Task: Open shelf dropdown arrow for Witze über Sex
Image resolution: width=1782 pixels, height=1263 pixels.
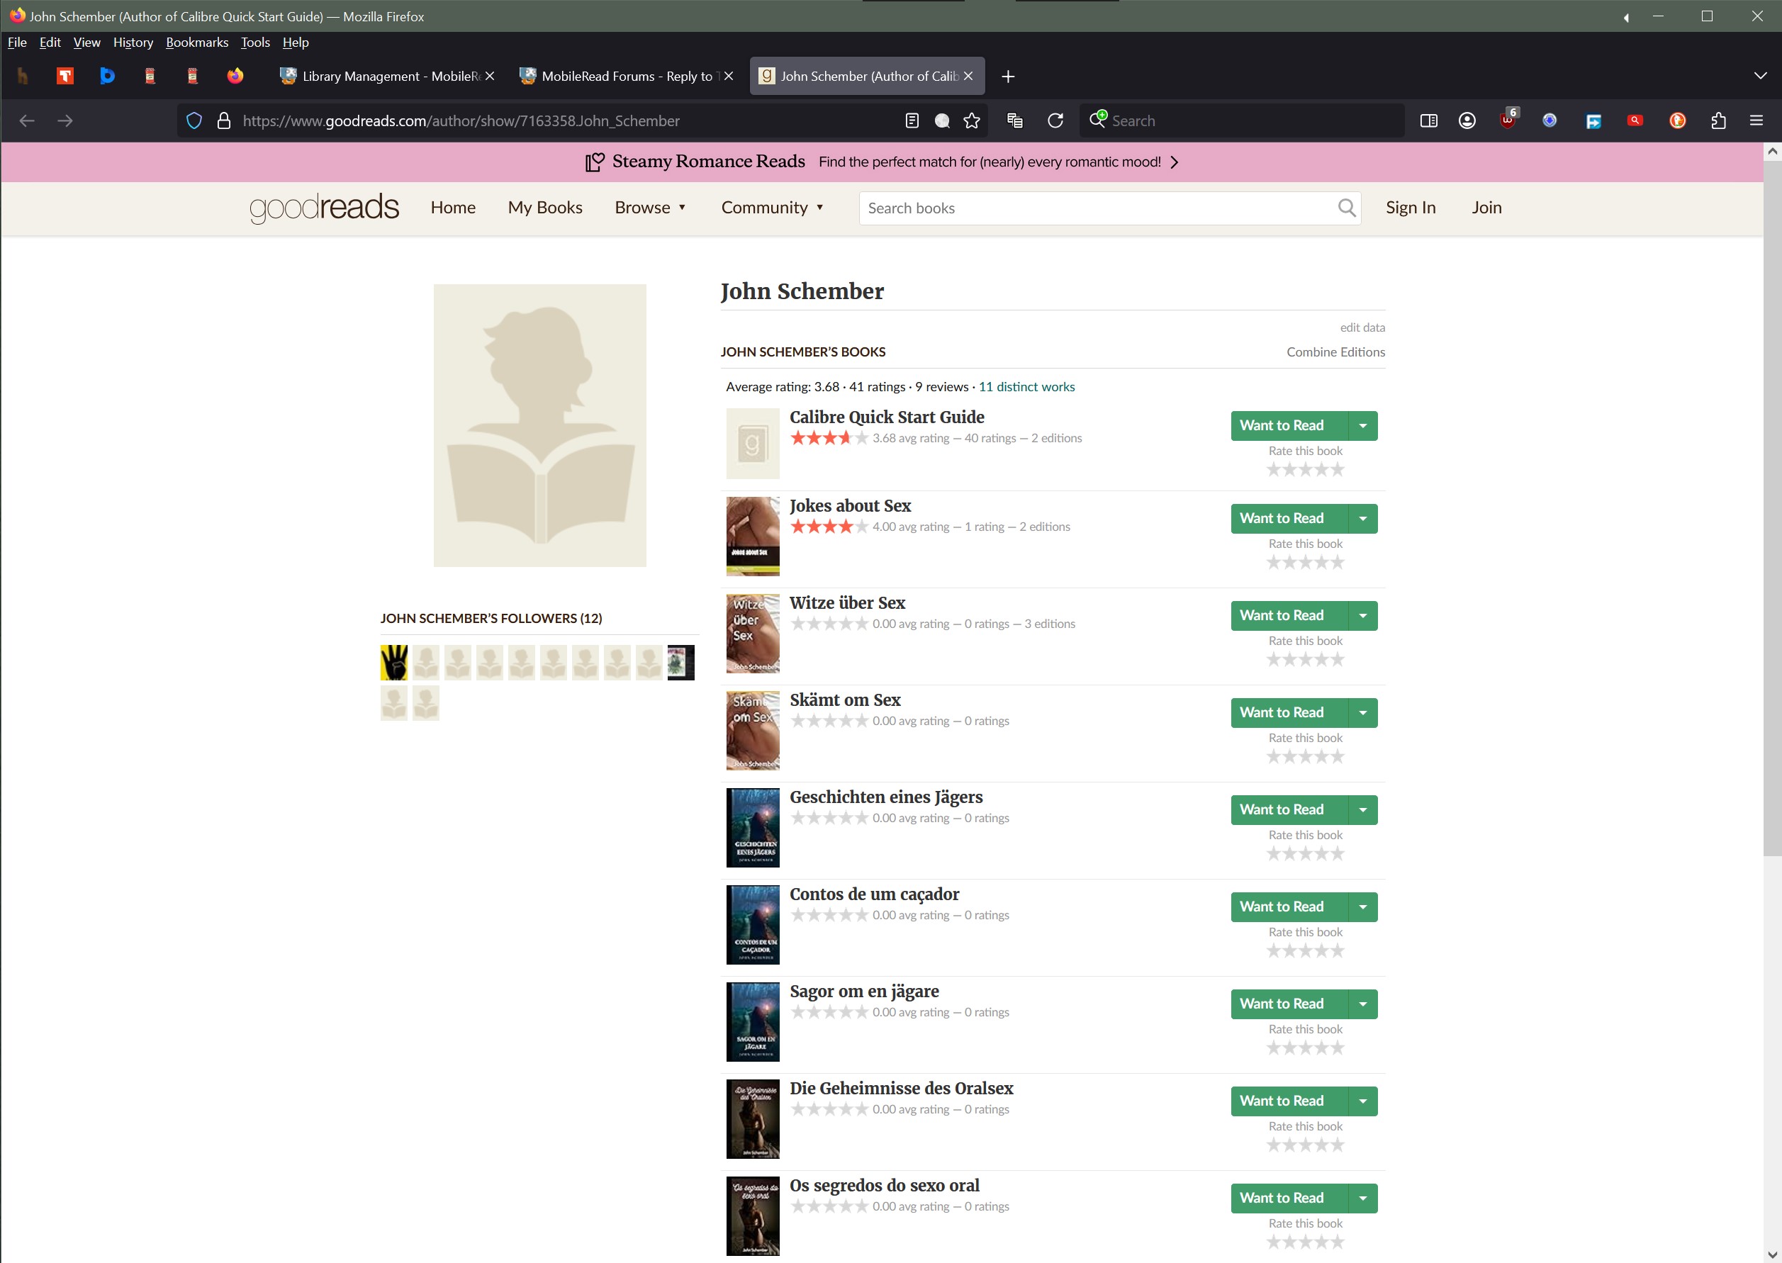Action: pos(1362,615)
